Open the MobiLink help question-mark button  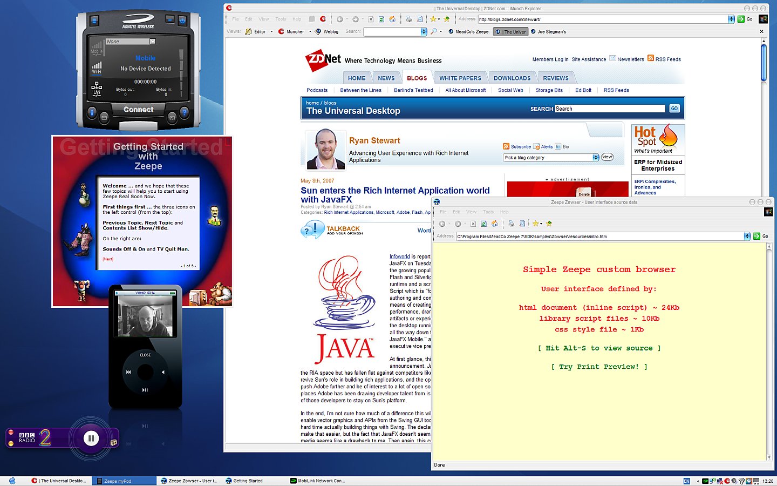pyautogui.click(x=184, y=112)
